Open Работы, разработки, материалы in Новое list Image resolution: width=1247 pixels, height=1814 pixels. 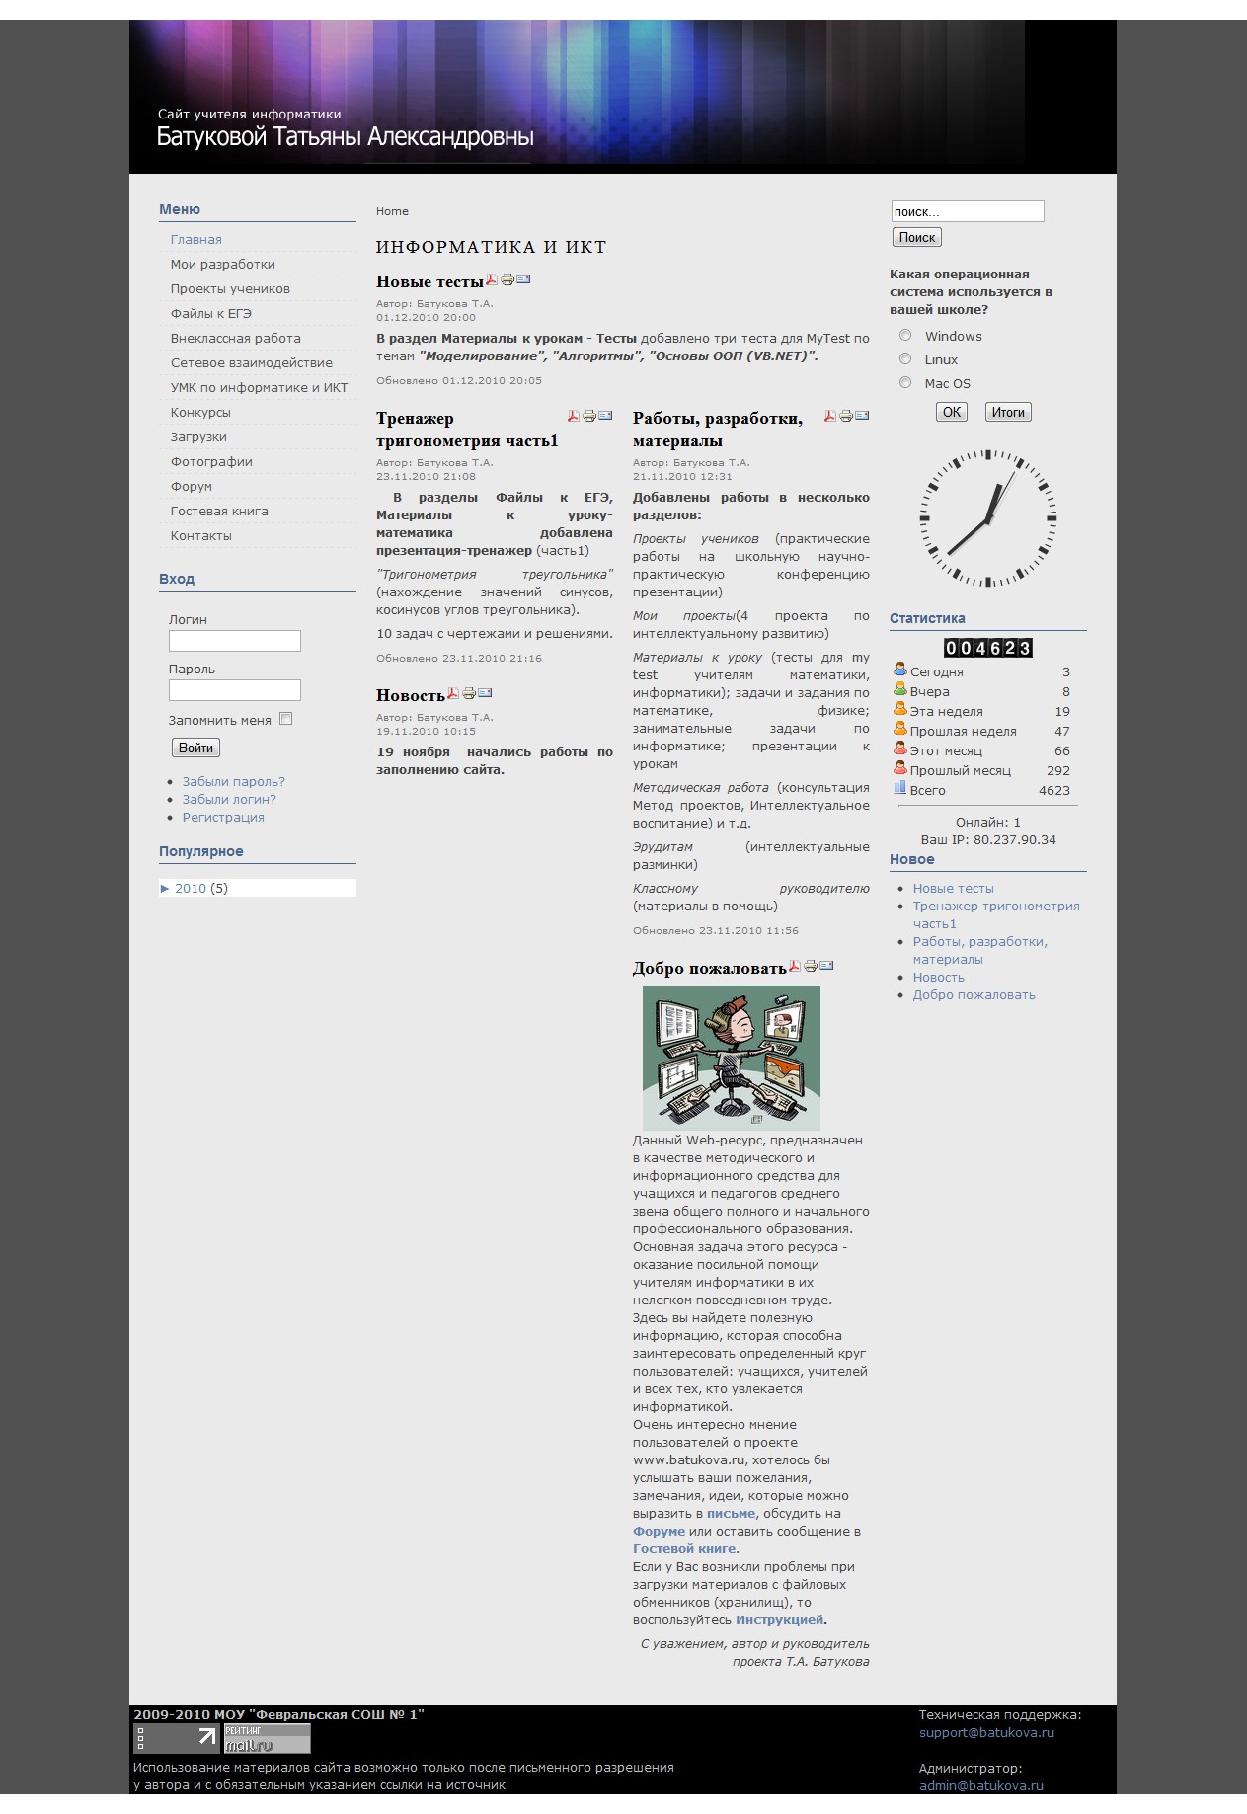(980, 951)
